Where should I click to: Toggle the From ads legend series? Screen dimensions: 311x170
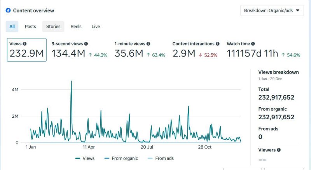point(162,158)
